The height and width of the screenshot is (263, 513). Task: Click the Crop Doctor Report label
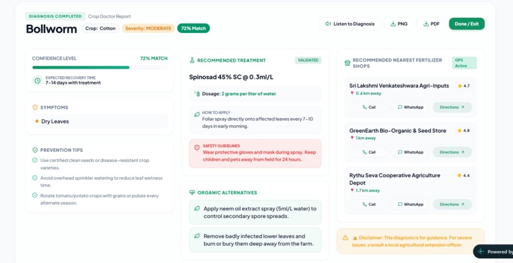[x=109, y=17]
